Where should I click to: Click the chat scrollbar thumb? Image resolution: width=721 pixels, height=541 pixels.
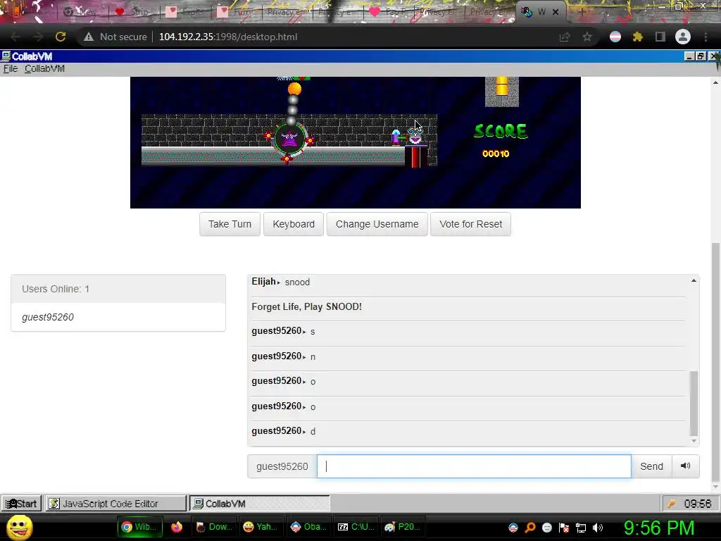click(x=694, y=403)
